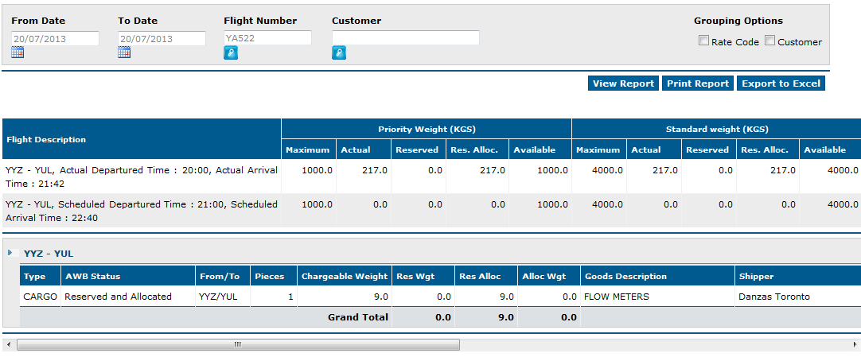This screenshot has height=357, width=861.
Task: Click the Flight Number field containing YA522
Action: pos(267,38)
